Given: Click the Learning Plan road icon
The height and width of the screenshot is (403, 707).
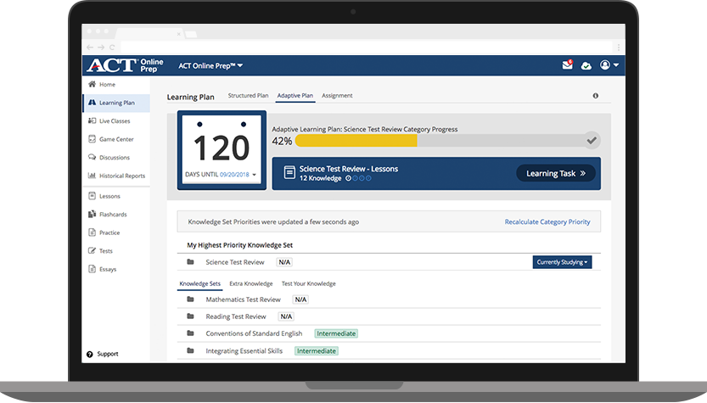Looking at the screenshot, I should pos(92,103).
